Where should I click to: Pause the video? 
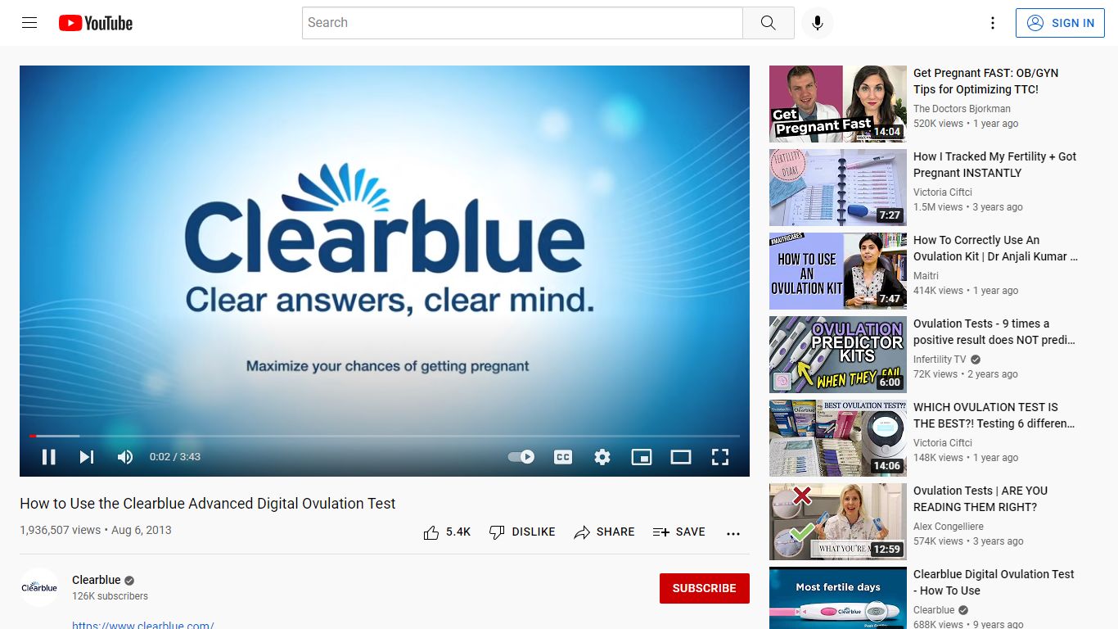tap(49, 457)
